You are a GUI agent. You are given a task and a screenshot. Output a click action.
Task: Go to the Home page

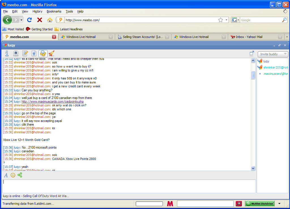50,20
